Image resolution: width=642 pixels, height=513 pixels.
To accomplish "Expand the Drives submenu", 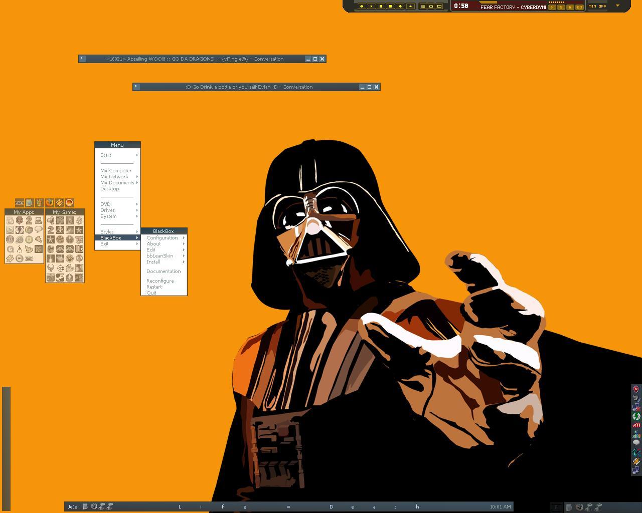I will (117, 210).
